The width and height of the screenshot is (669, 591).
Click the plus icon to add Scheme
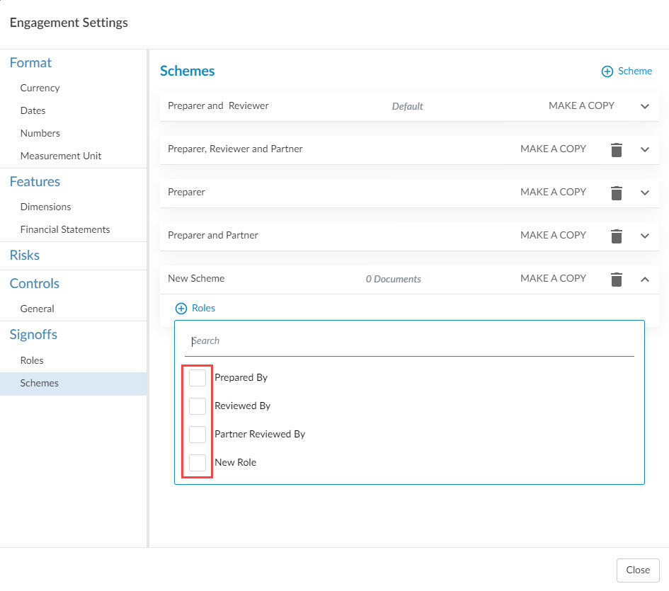tap(607, 71)
